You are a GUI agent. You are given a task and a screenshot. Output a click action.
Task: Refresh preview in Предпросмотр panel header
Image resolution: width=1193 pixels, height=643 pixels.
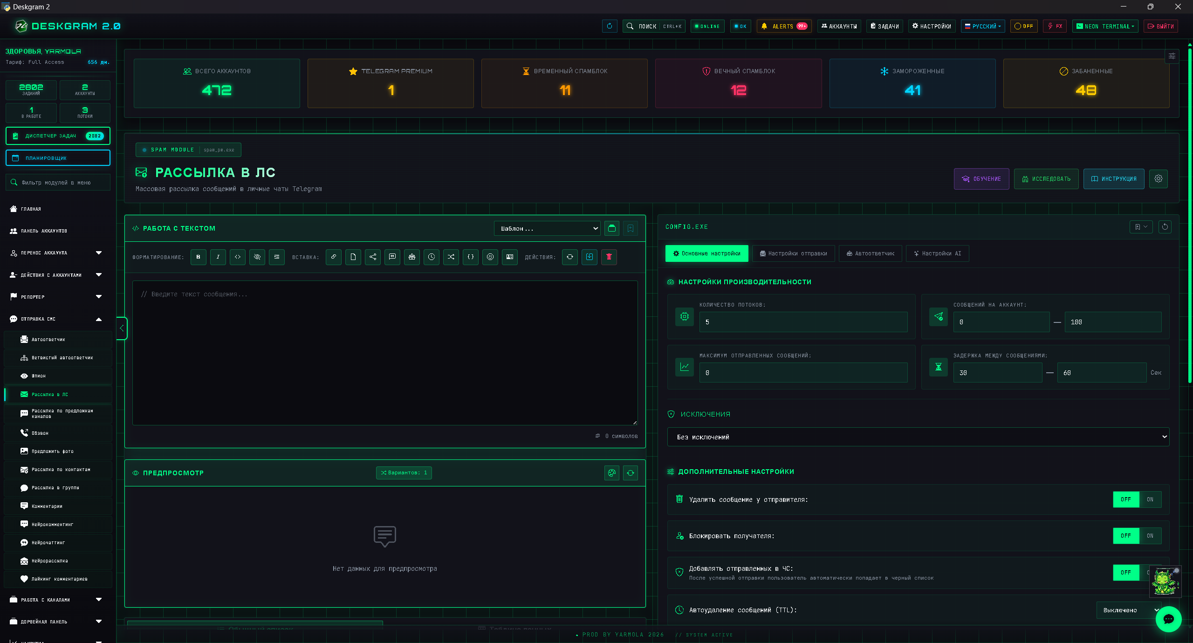pos(631,473)
